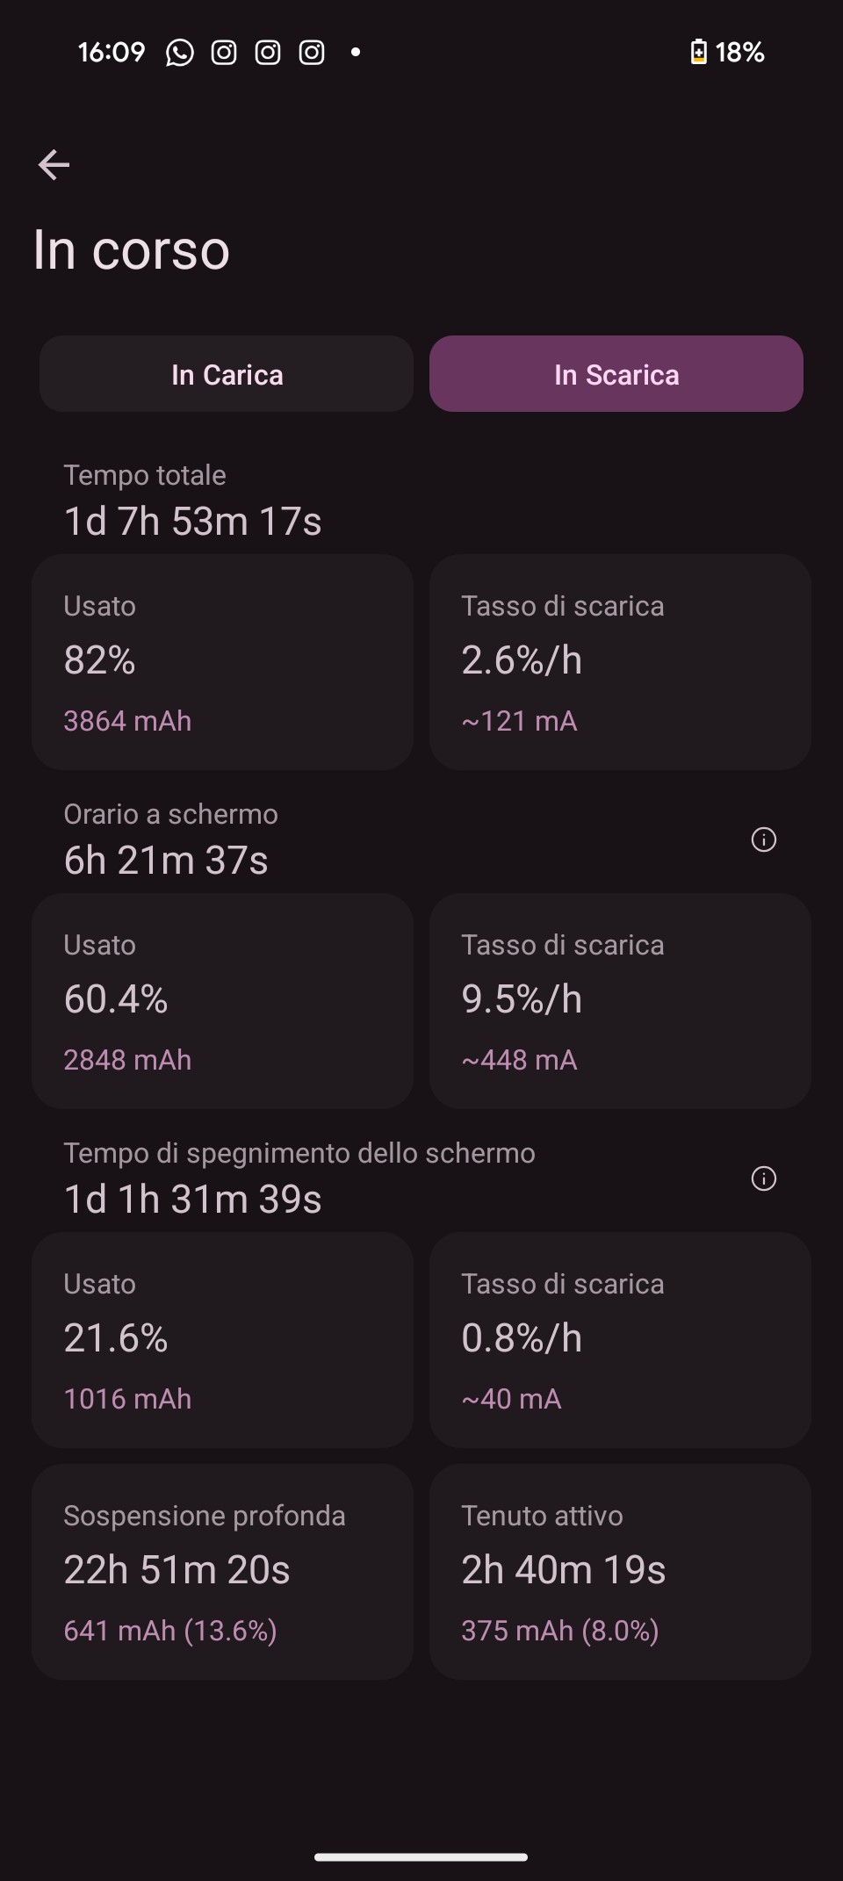Image resolution: width=843 pixels, height=1881 pixels.
Task: Tap the Usato 21.6% screen-off card
Action: (x=222, y=1340)
